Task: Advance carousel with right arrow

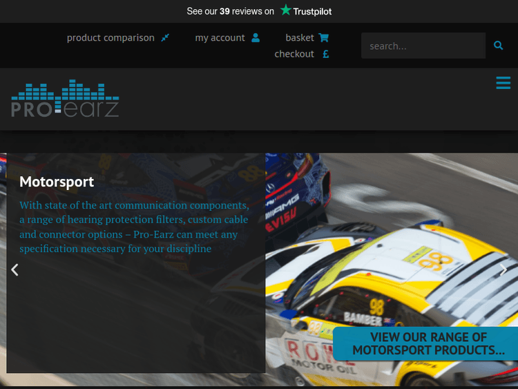Action: (503, 269)
